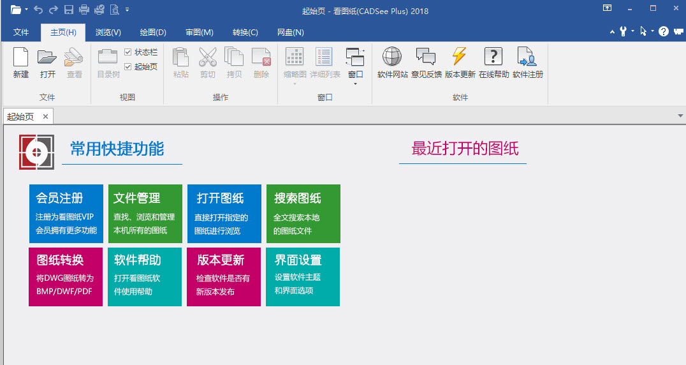Click the 最近打开的图纸 heading

tap(465, 149)
